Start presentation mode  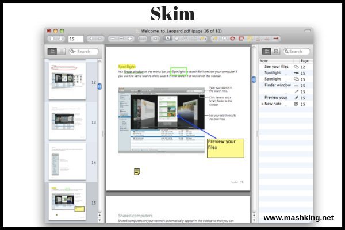click(x=155, y=39)
